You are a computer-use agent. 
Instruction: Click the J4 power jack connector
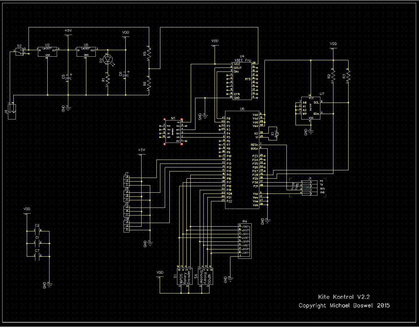[12, 108]
